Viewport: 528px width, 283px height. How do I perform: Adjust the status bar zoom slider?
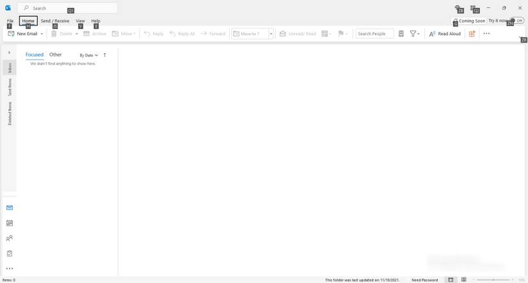[493, 280]
